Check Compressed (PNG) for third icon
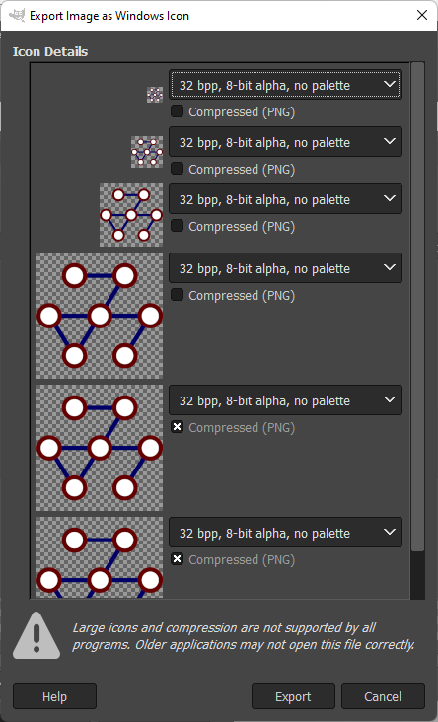The height and width of the screenshot is (722, 438). (177, 226)
